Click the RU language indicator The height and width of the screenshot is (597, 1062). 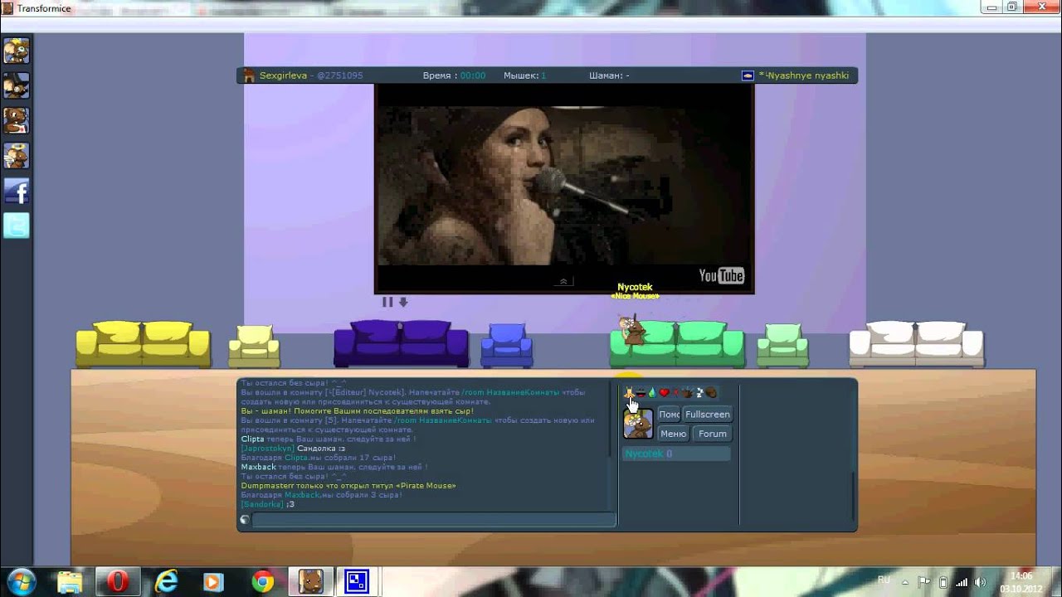tap(884, 580)
